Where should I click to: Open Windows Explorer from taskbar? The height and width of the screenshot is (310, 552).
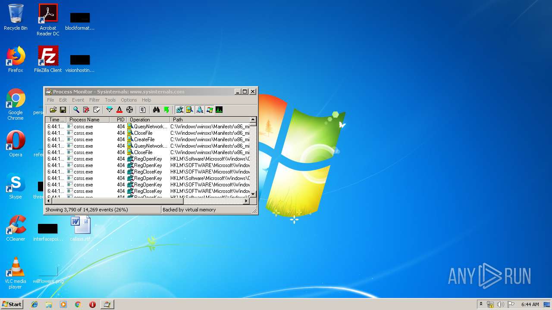click(49, 304)
